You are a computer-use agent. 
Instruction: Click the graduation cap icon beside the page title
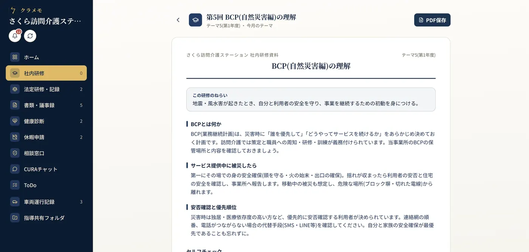click(x=195, y=20)
